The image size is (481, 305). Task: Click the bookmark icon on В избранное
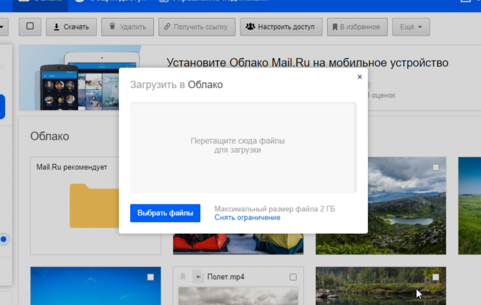[335, 27]
